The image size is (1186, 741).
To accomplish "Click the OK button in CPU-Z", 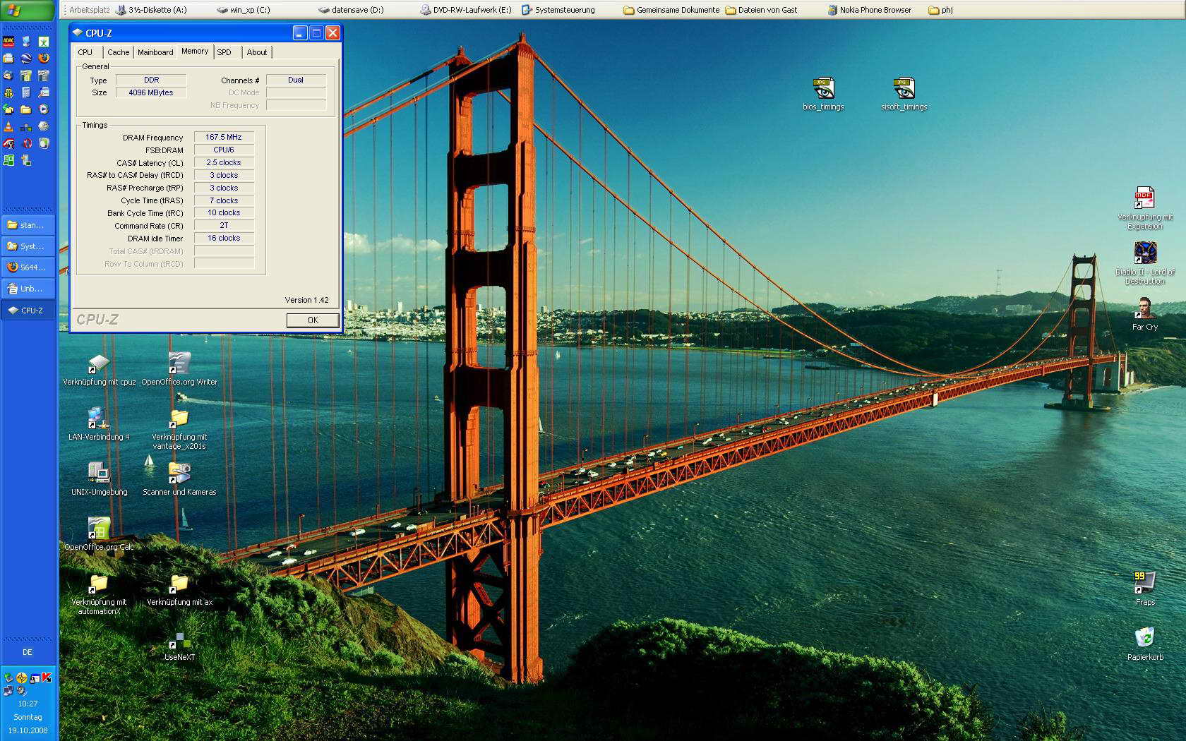I will 313,320.
